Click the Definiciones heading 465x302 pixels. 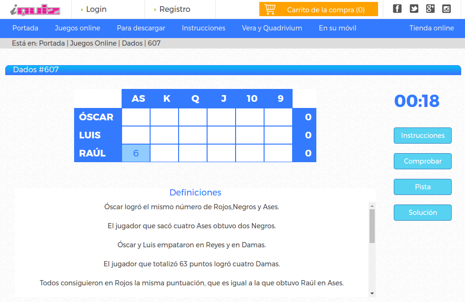[195, 193]
